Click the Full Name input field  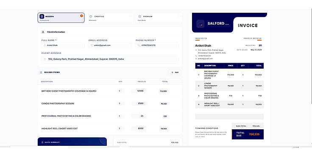(63, 45)
